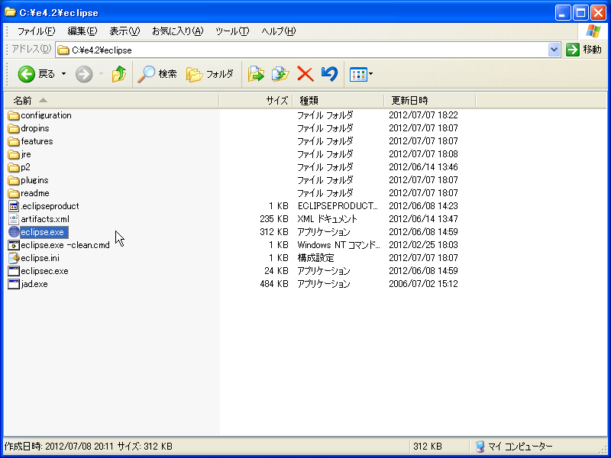Select the jad.exe file icon
Screen dimensions: 611x458
coord(14,284)
